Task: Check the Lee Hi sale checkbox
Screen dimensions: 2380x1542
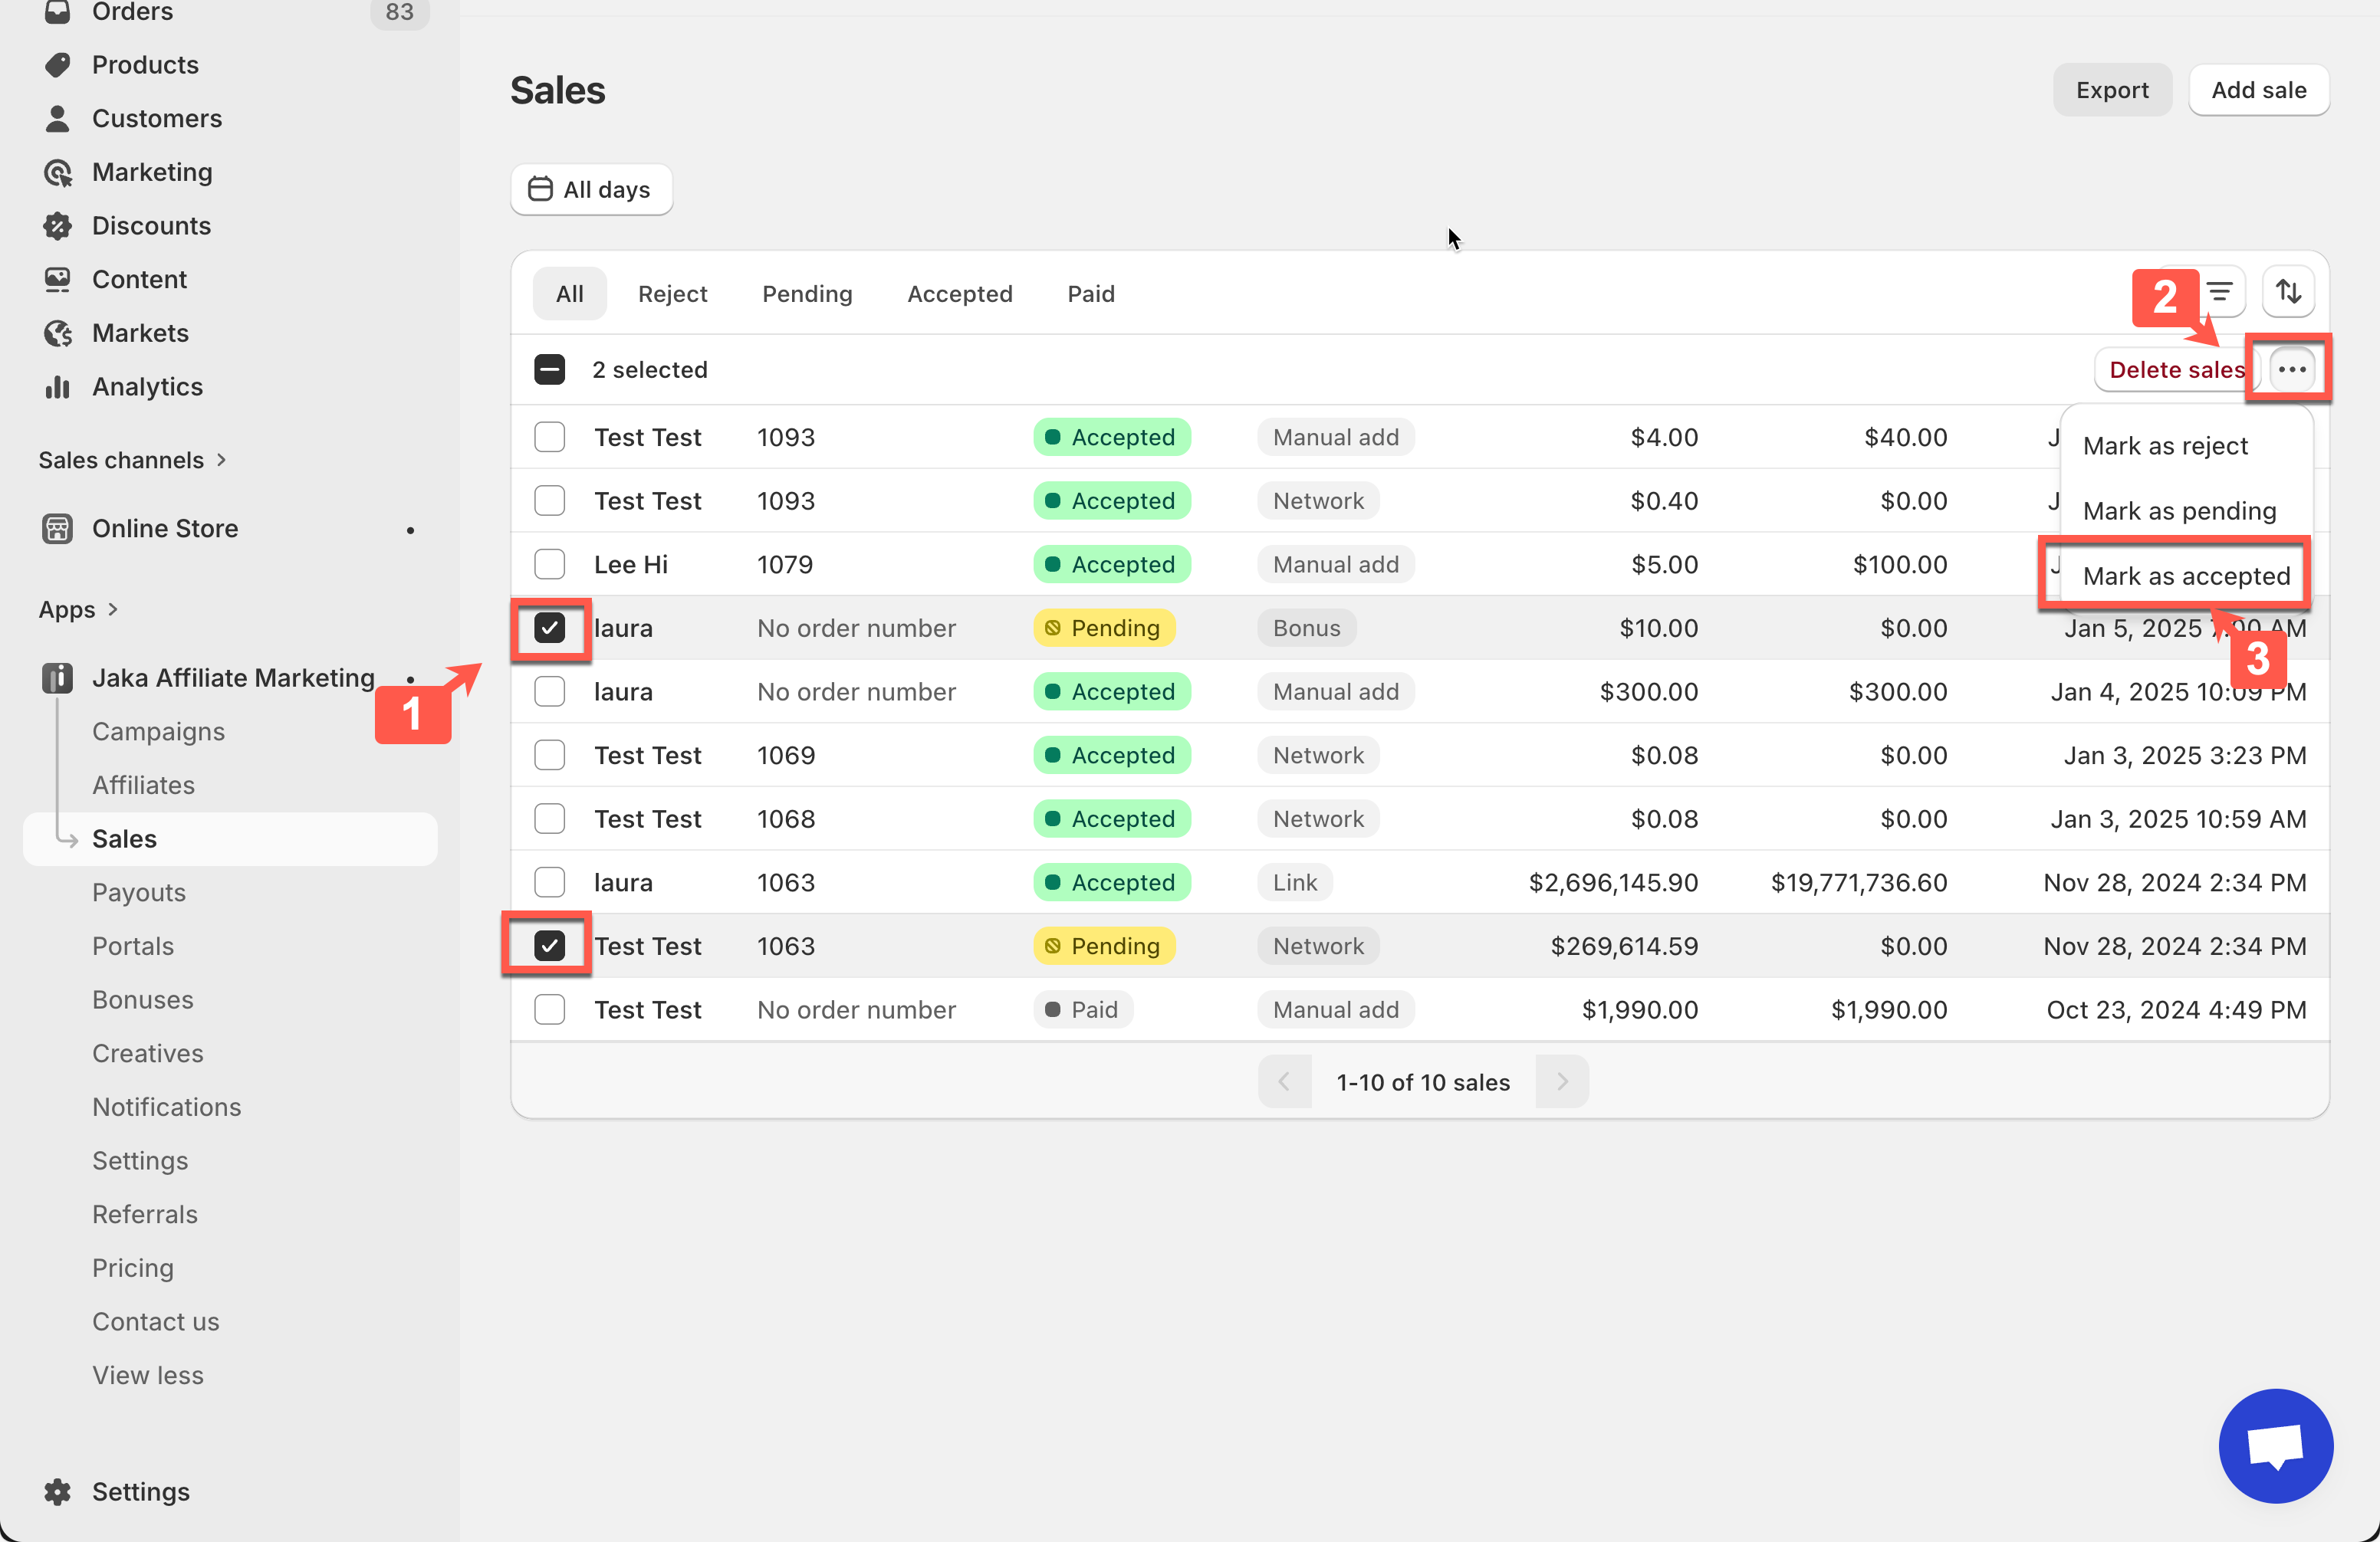Action: pyautogui.click(x=549, y=565)
